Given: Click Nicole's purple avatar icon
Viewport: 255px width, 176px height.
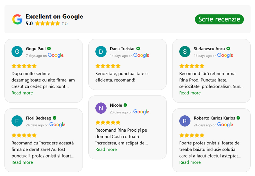Looking at the screenshot, I should click(x=101, y=108).
